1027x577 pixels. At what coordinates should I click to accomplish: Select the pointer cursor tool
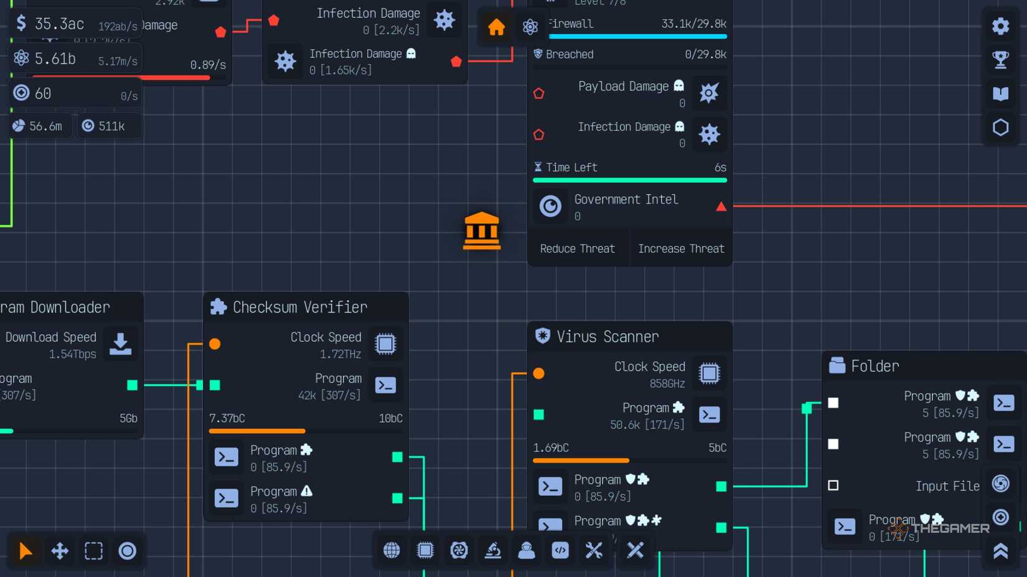pyautogui.click(x=26, y=551)
